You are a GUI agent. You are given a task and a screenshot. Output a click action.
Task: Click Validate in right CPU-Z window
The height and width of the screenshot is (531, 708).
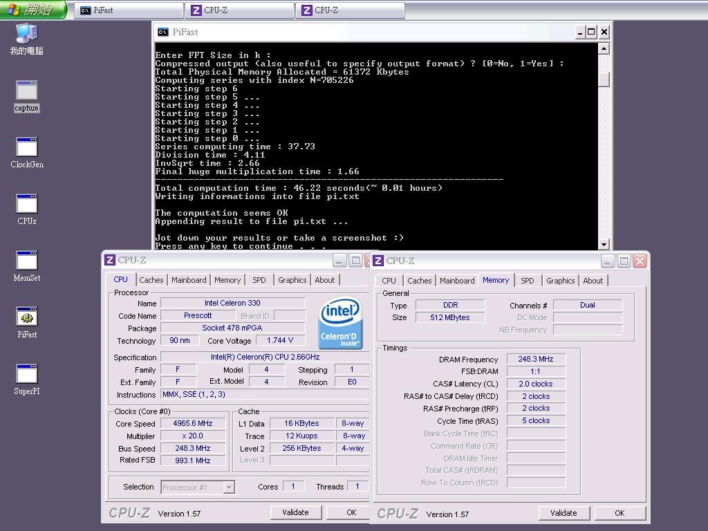tap(563, 513)
